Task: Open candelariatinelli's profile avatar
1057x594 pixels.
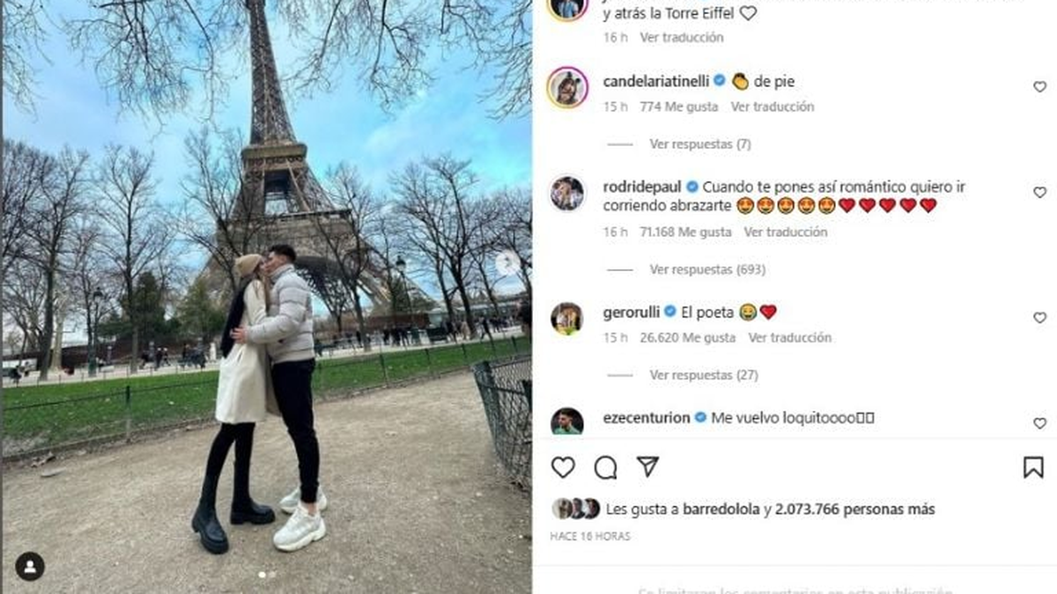Action: point(567,87)
